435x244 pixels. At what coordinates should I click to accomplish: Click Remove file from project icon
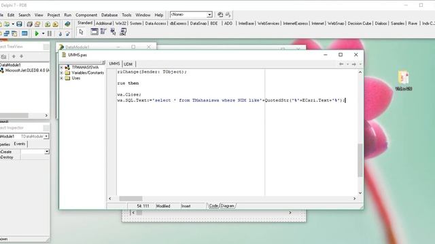56,24
